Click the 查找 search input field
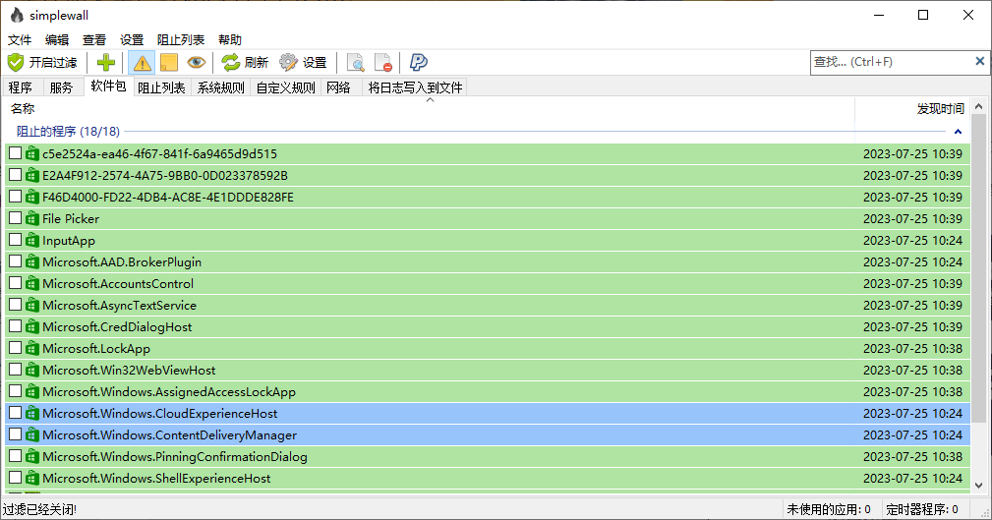The image size is (992, 520). coord(890,62)
